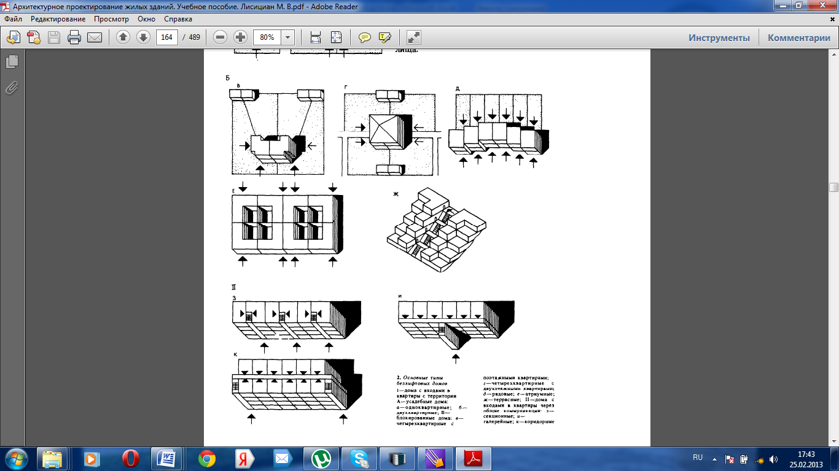Open the zoom level dropdown arrow
Image resolution: width=839 pixels, height=471 pixels.
coord(287,37)
